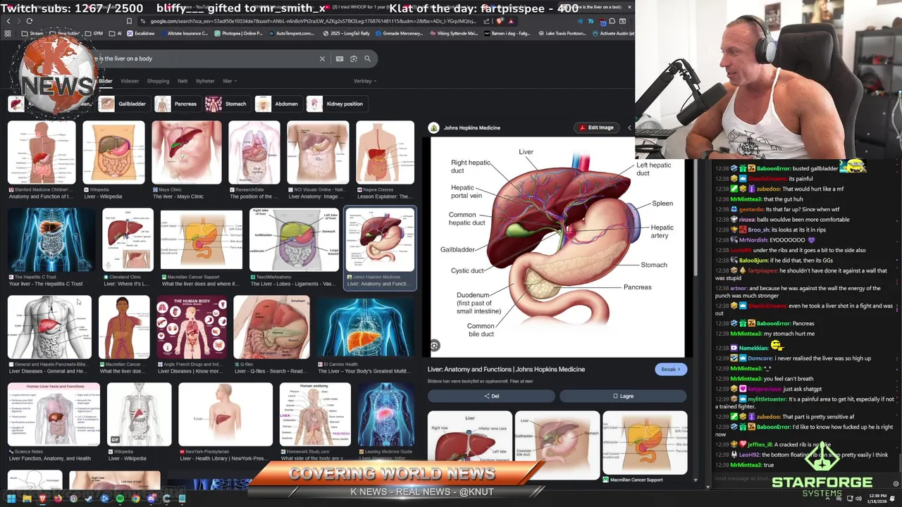Open AutoTempest.com bookmark

click(x=292, y=33)
